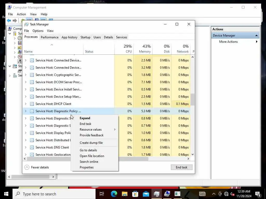The width and height of the screenshot is (266, 199).
Task: Open Computer Management Help menu
Action: (x=44, y=14)
